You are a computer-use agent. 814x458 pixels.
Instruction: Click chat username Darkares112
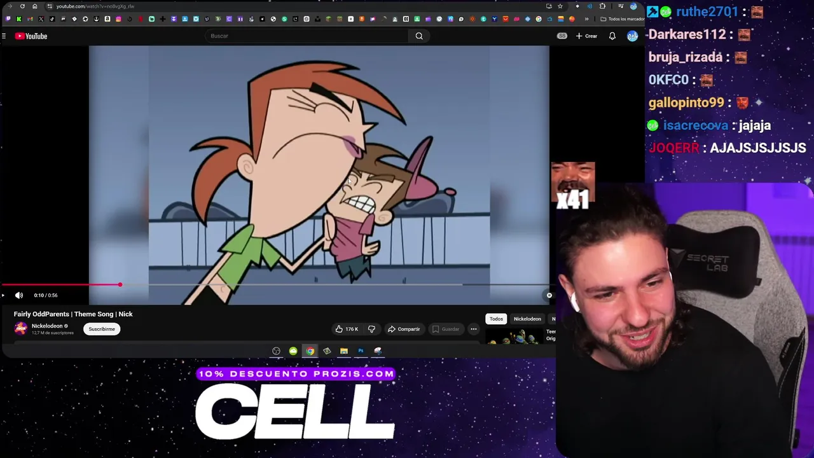pyautogui.click(x=686, y=34)
